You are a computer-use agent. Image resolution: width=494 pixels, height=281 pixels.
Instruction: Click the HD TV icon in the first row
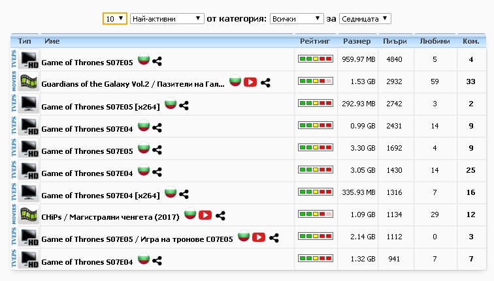pyautogui.click(x=28, y=60)
